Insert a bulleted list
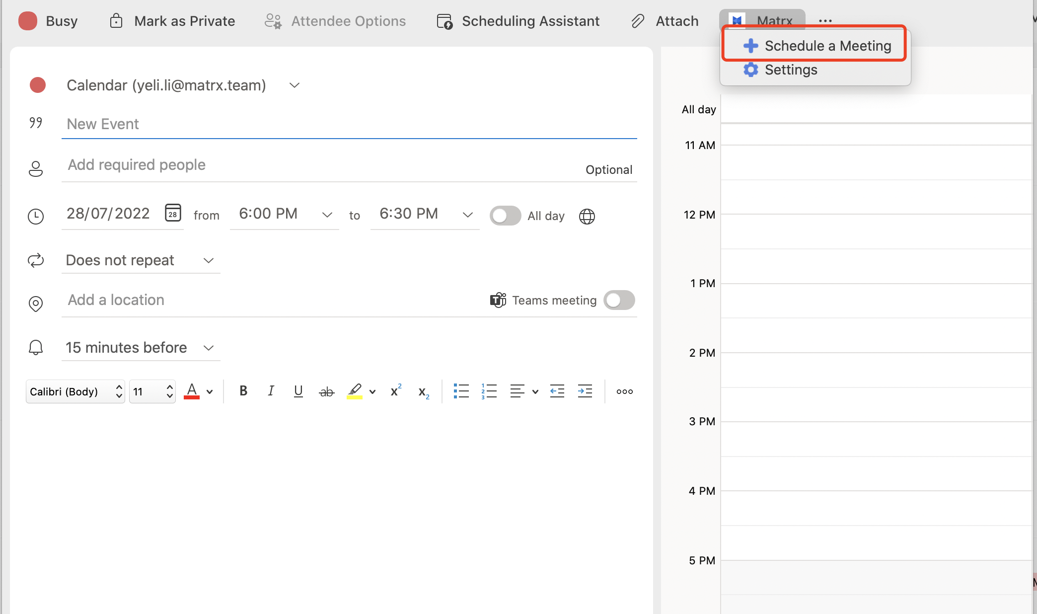The width and height of the screenshot is (1037, 614). [x=461, y=391]
